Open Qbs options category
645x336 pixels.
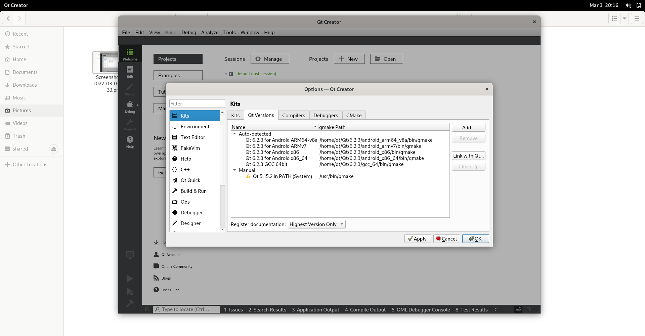coord(195,202)
